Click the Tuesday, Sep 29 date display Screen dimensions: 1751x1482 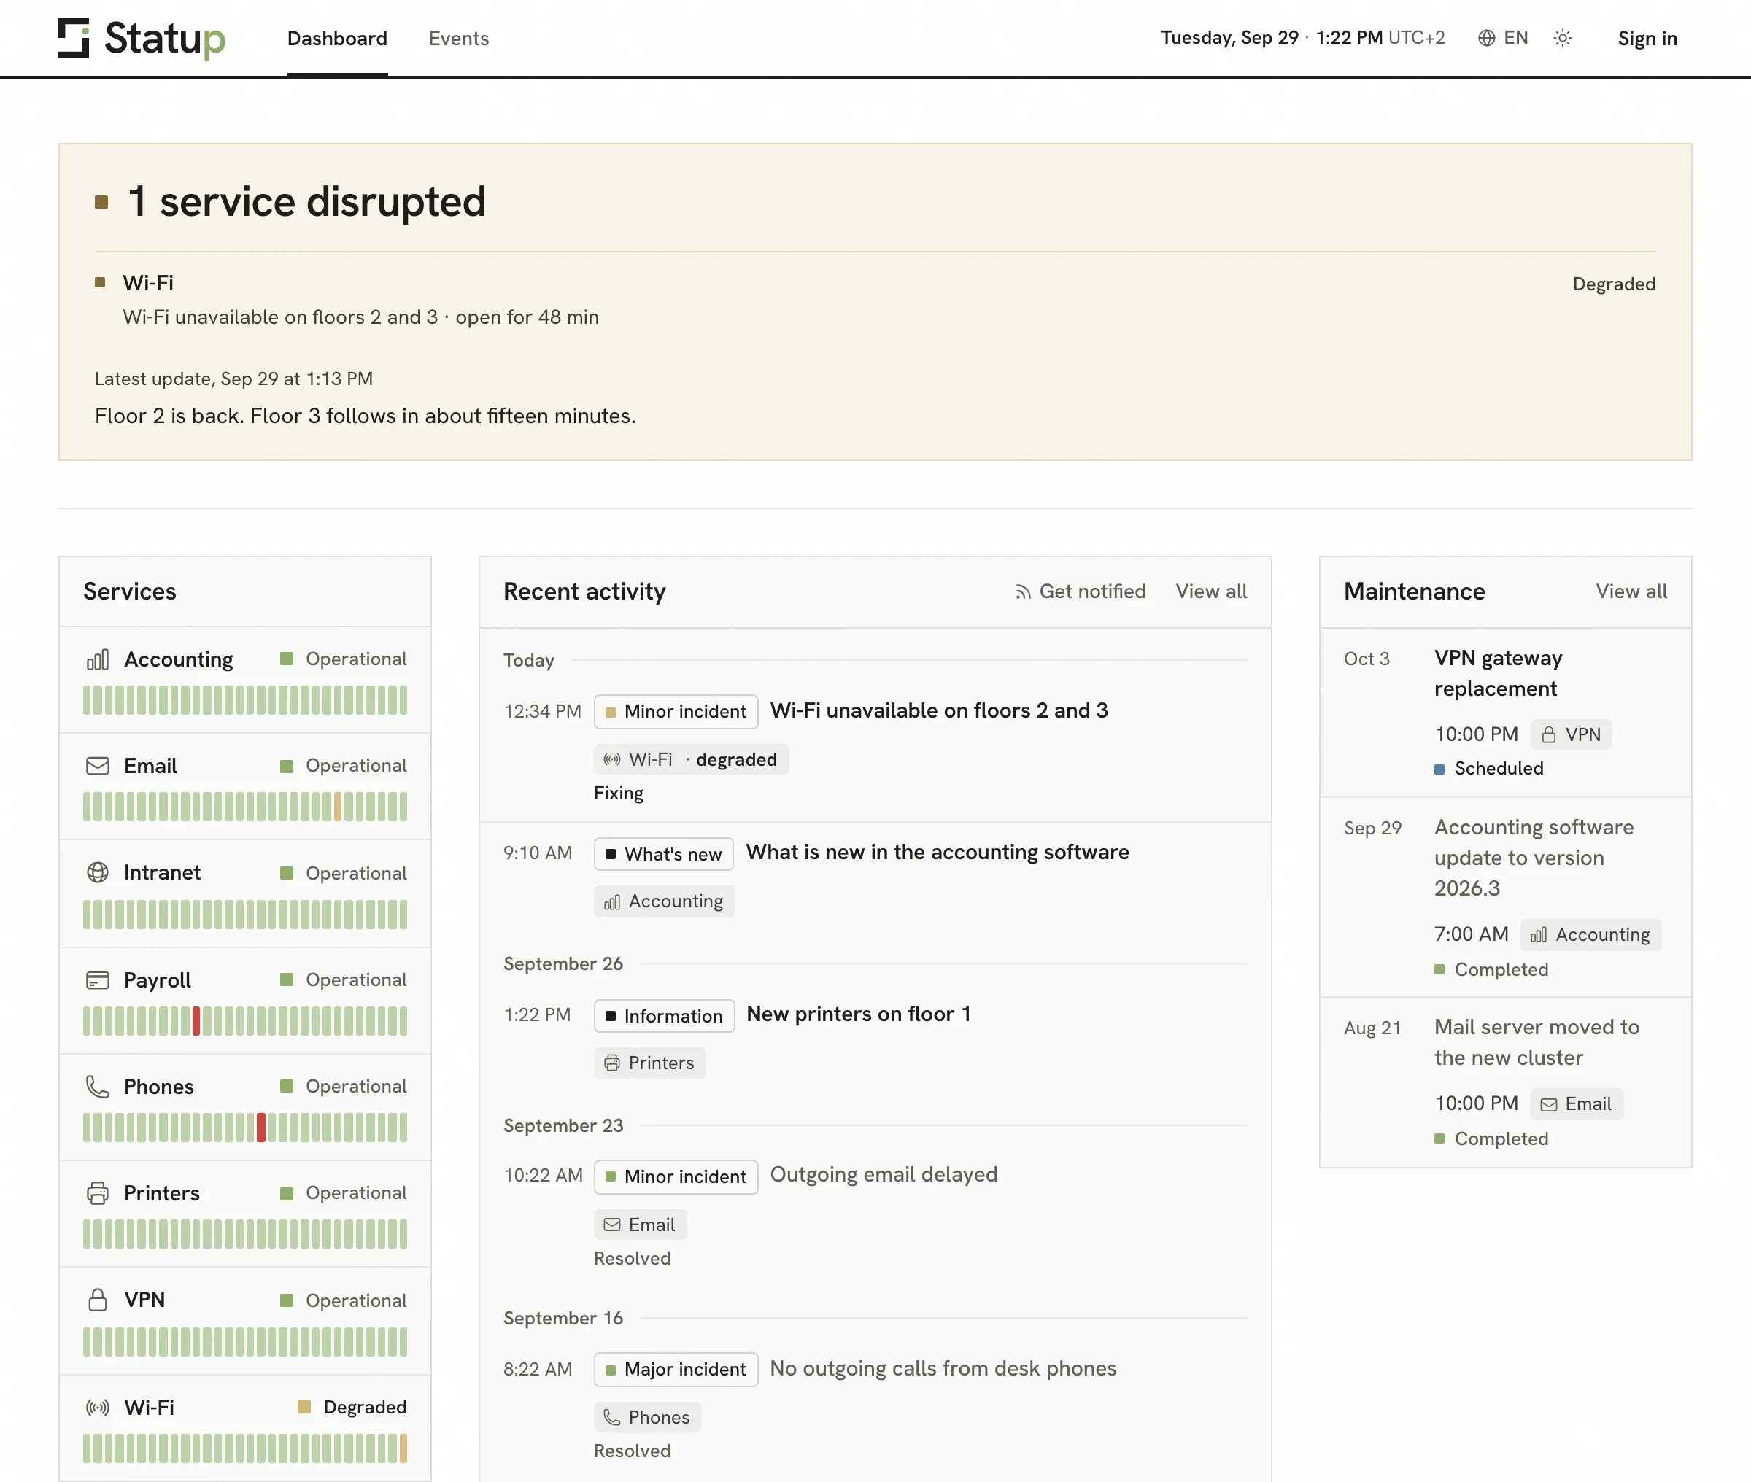click(1229, 38)
